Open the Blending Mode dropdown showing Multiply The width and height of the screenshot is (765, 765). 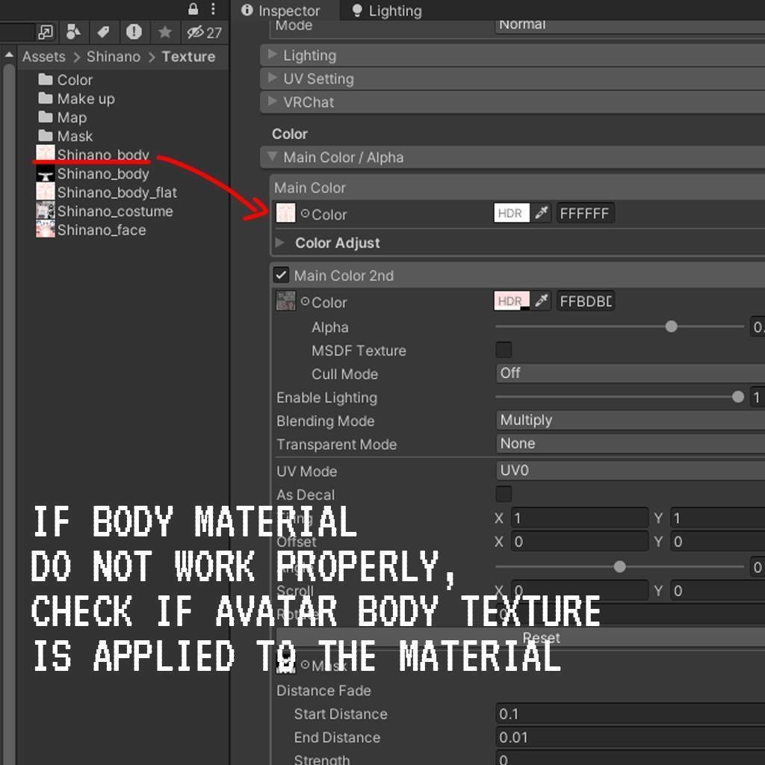pos(630,420)
